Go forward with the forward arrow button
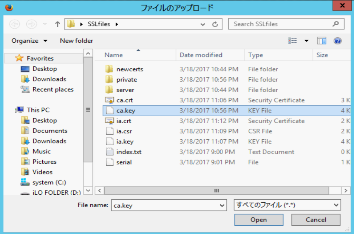This screenshot has width=354, height=234. 31,24
